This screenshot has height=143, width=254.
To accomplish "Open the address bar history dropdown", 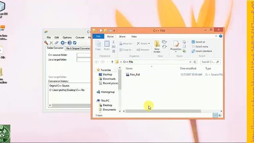I will [190, 62].
